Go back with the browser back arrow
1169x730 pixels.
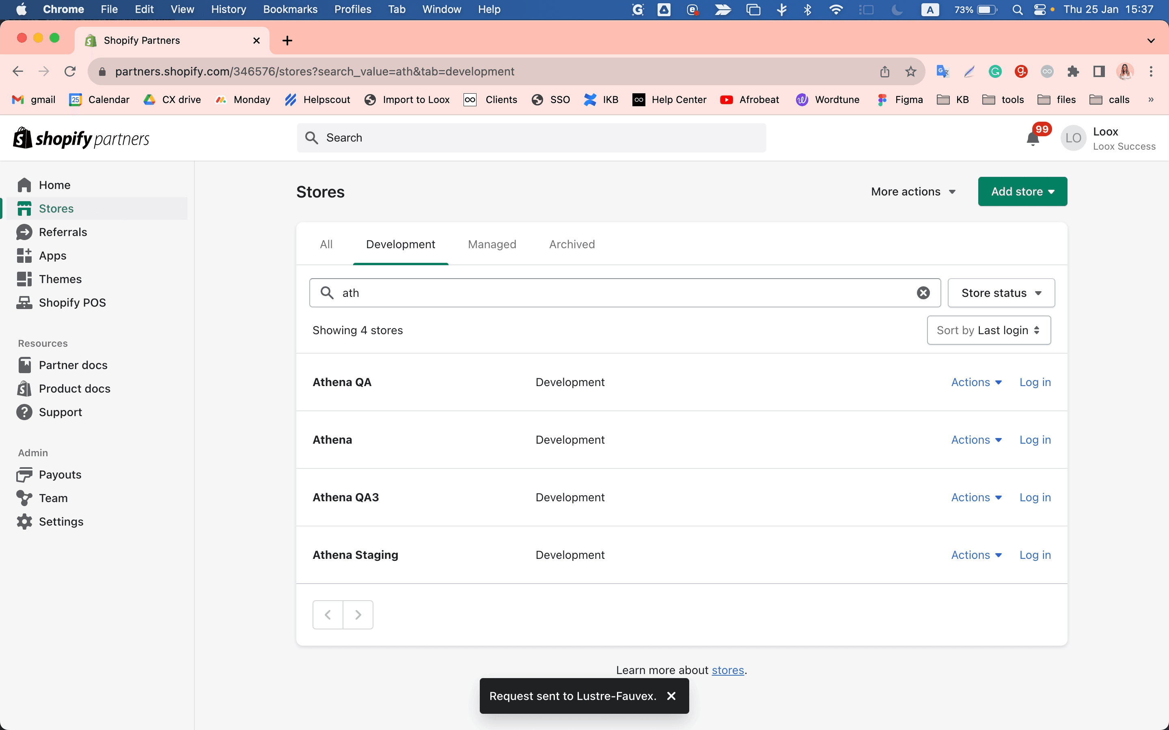click(x=18, y=71)
